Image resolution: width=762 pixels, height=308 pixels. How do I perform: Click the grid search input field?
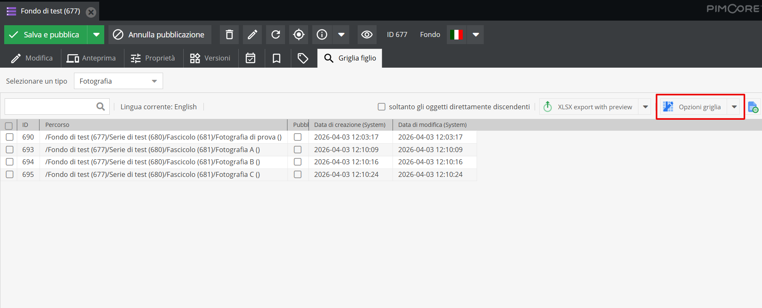point(50,107)
